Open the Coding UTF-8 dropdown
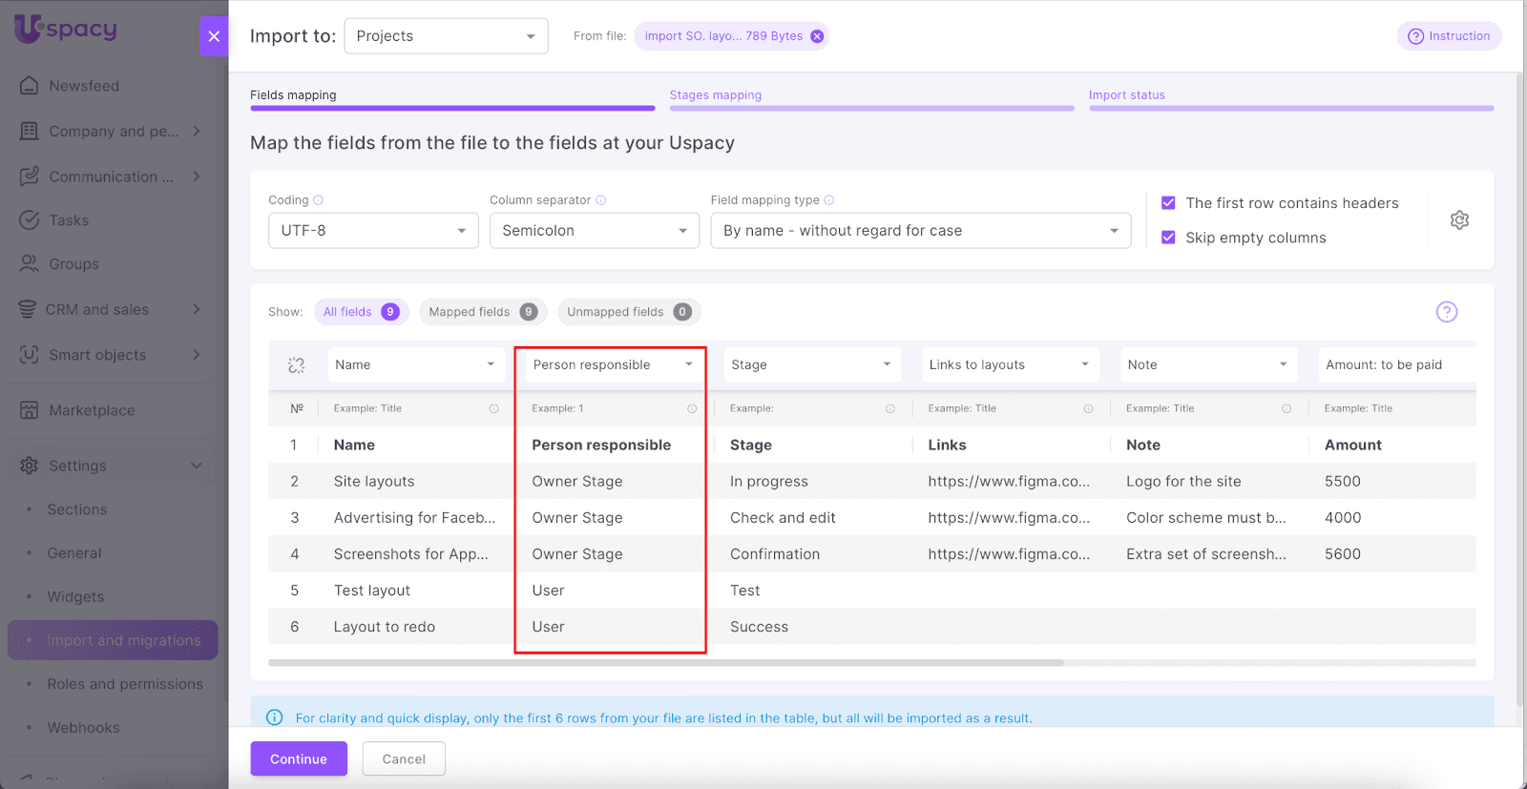This screenshot has width=1527, height=789. [x=373, y=231]
